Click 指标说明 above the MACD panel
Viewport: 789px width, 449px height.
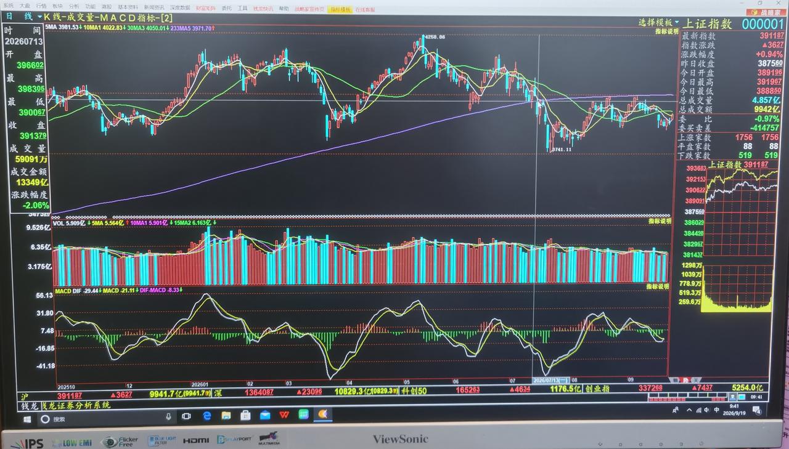click(x=658, y=286)
